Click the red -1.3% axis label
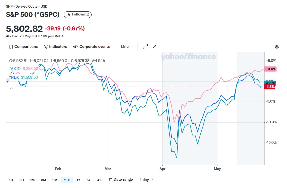Image resolution: width=287 pixels, height=188 pixels. (271, 87)
